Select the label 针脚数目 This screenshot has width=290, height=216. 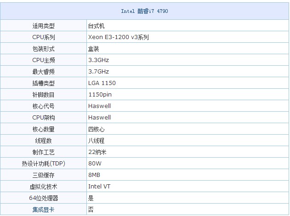[43, 95]
